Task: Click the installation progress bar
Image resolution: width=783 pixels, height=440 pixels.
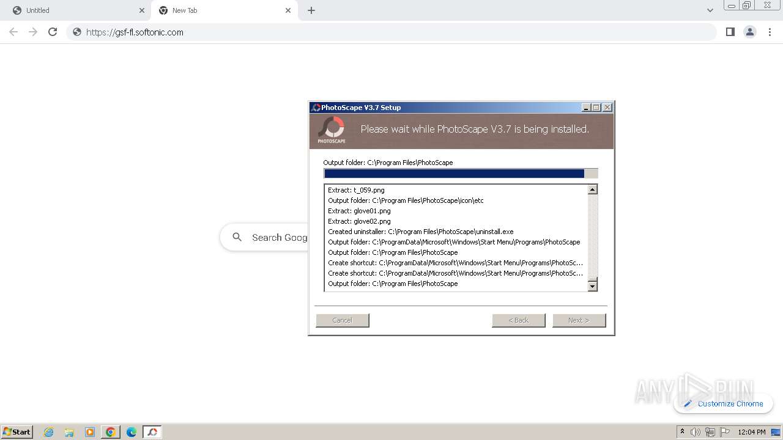Action: tap(461, 174)
